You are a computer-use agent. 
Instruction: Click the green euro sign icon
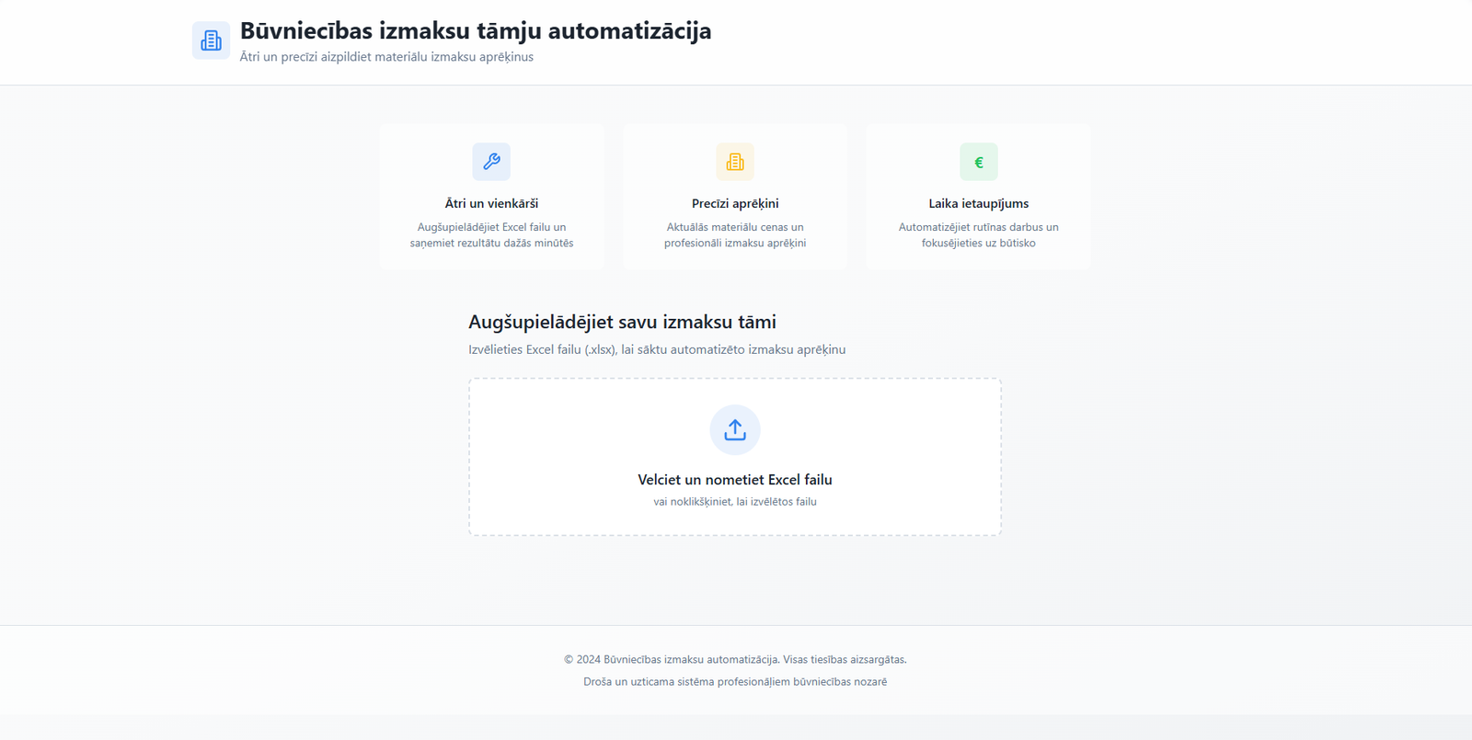pyautogui.click(x=979, y=162)
